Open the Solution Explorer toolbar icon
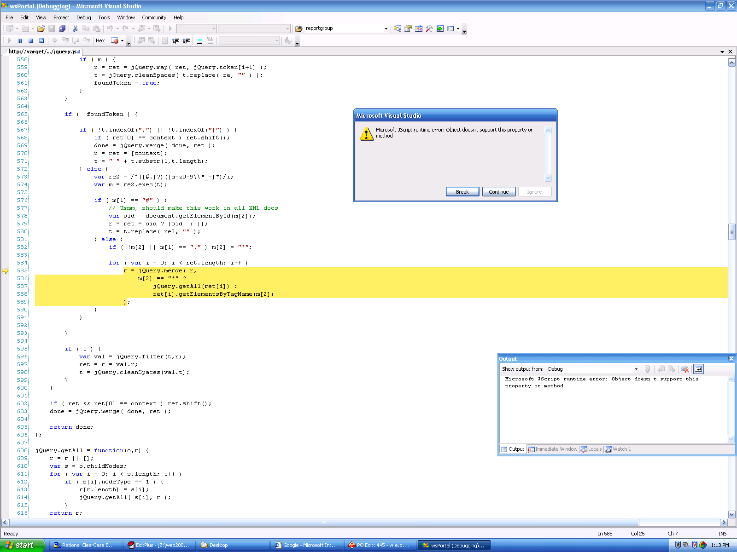Image resolution: width=737 pixels, height=552 pixels. (x=397, y=29)
